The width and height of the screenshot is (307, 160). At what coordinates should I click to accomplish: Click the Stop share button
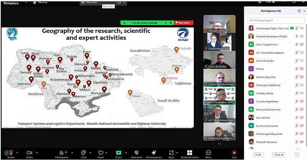(184, 23)
